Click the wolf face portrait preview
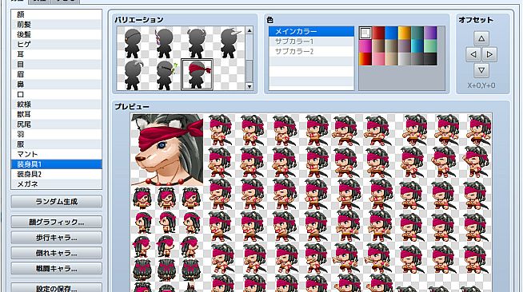 pyautogui.click(x=167, y=150)
